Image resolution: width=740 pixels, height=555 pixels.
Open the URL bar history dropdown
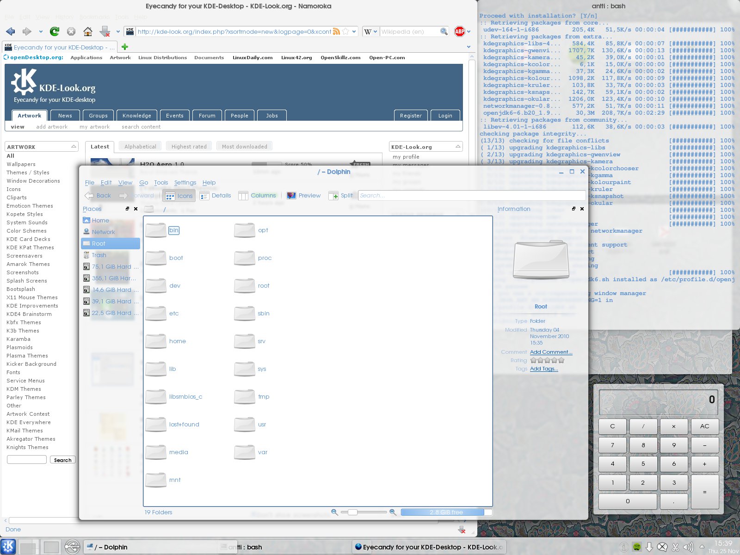(354, 31)
